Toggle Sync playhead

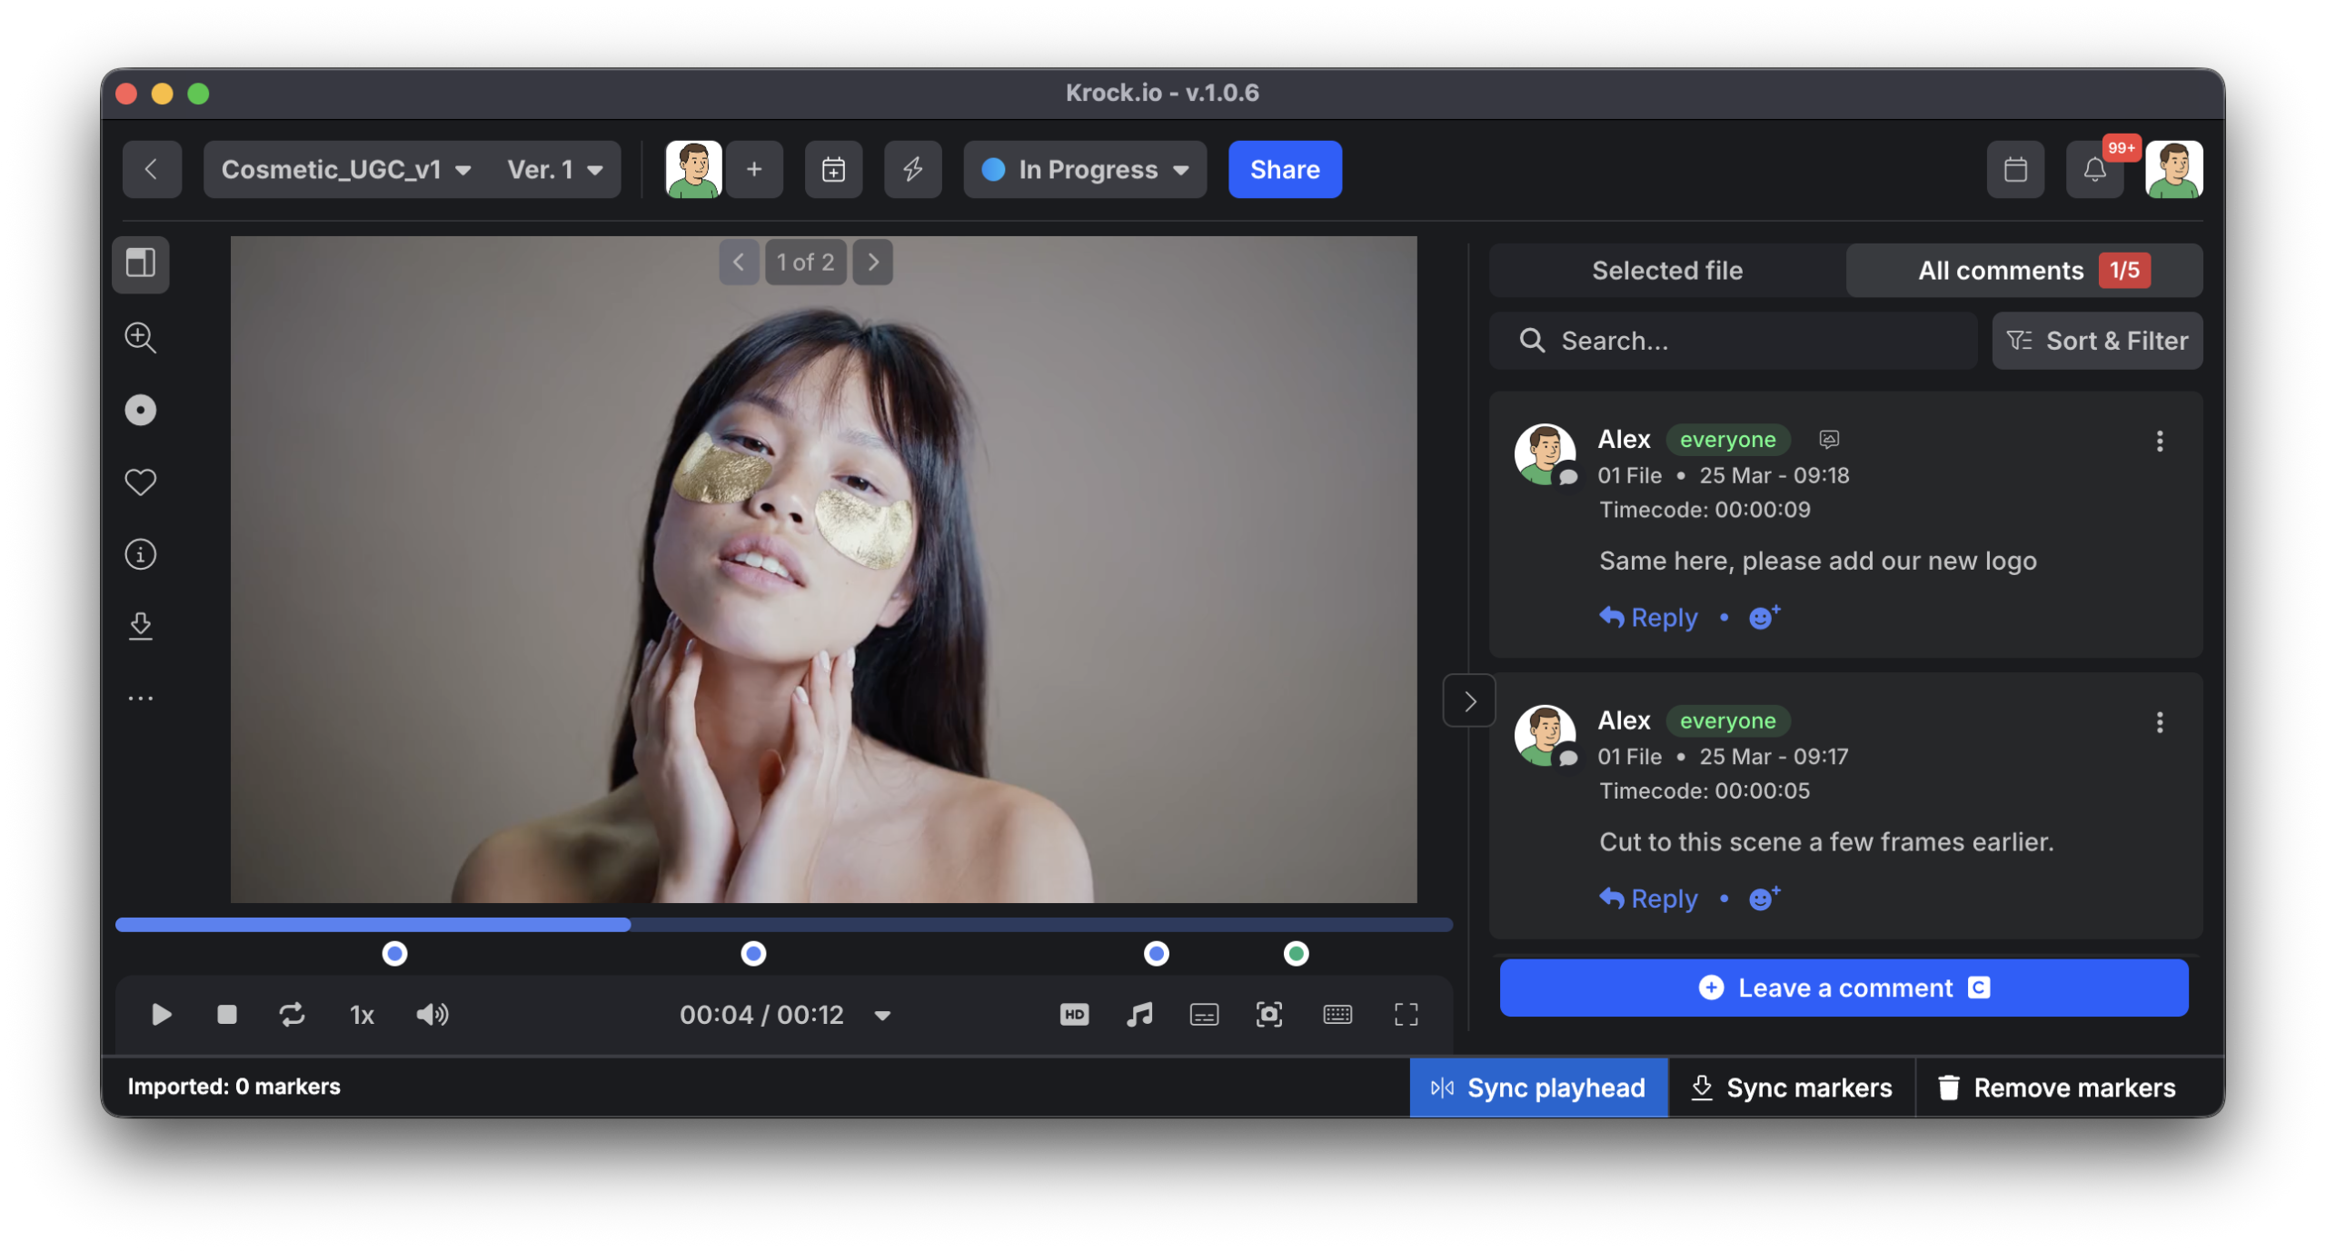tap(1537, 1087)
